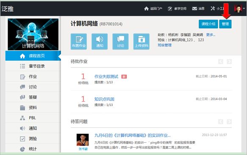Open the 班级管理 link
Screen dimensions: 247x155
165,45
